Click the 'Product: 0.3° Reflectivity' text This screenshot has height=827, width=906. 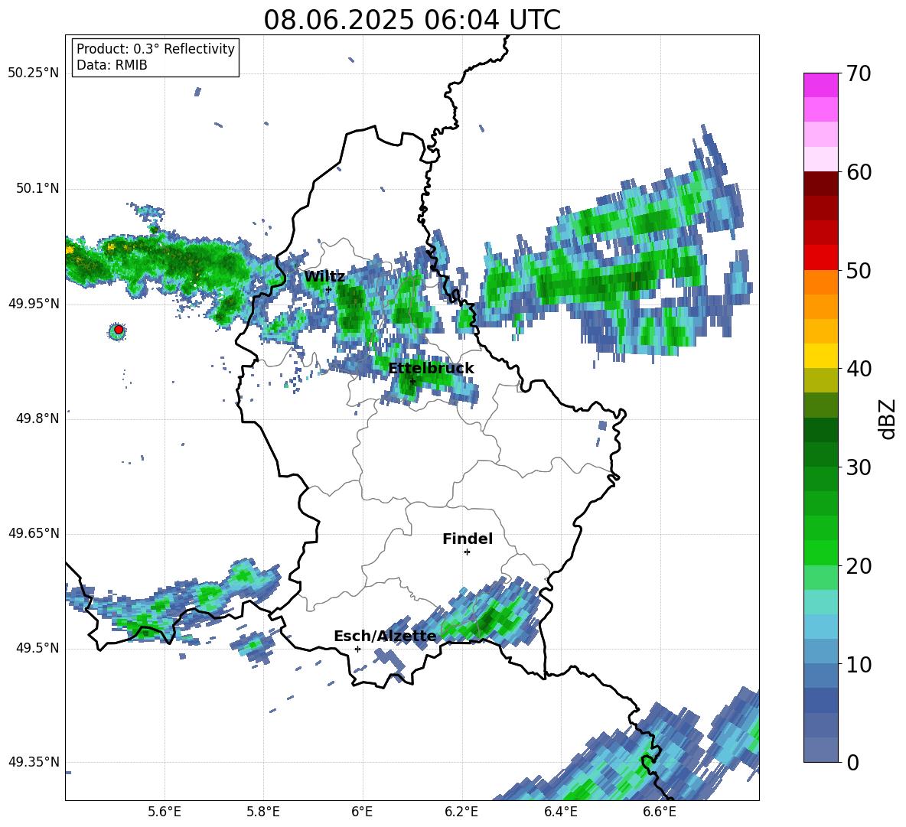coord(155,49)
